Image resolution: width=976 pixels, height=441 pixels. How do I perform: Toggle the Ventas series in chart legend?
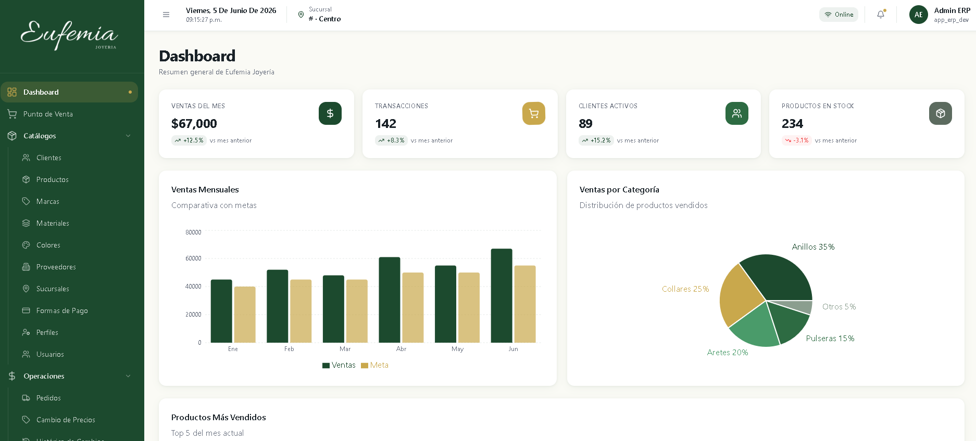(339, 365)
